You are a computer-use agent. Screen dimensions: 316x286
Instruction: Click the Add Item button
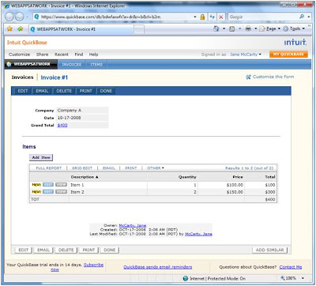pos(41,157)
